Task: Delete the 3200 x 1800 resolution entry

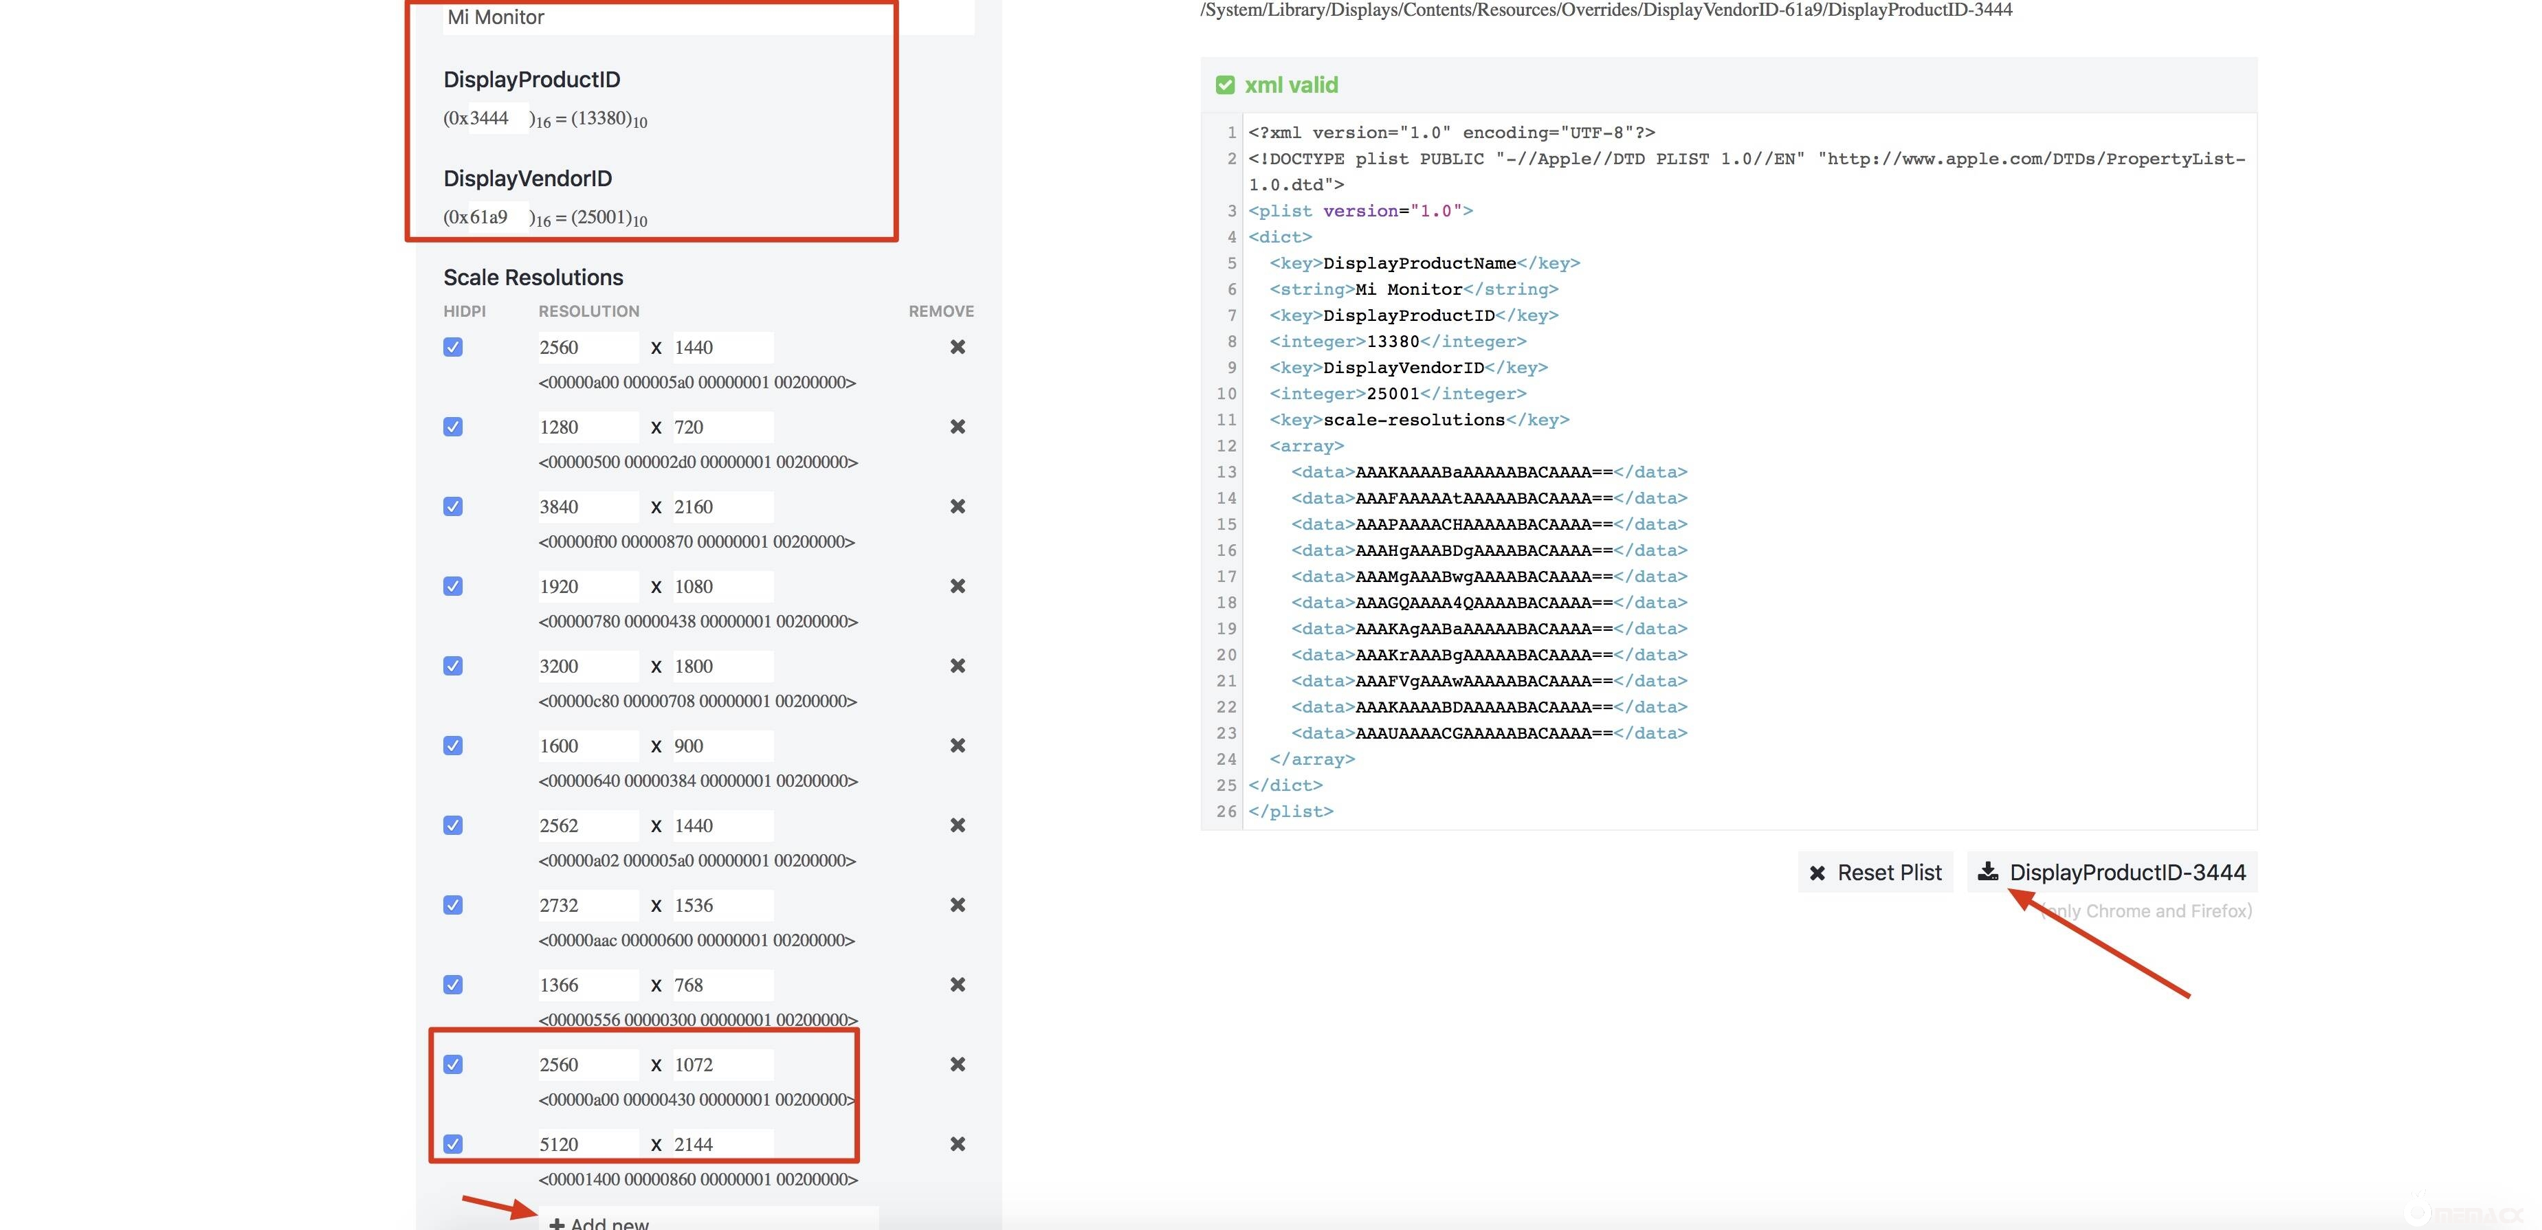Action: (956, 666)
